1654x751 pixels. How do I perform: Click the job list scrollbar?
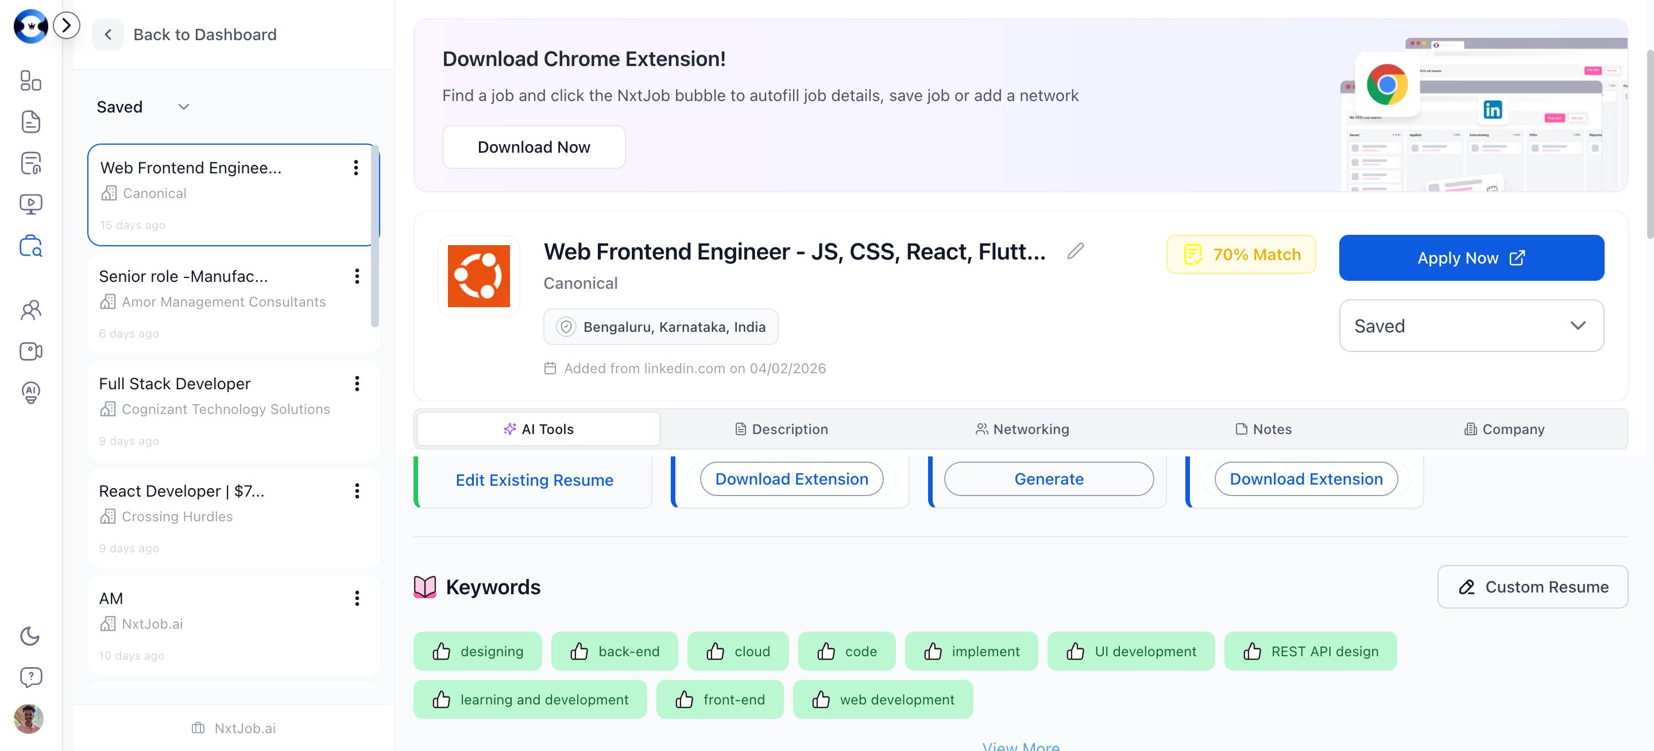(x=375, y=236)
